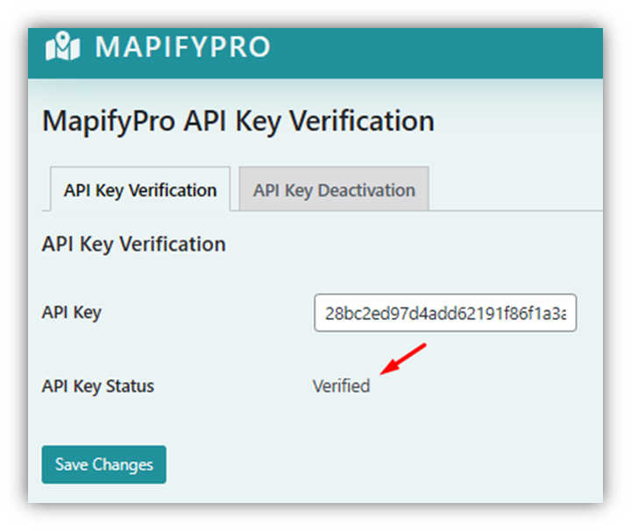Focus the API Key input field

pyautogui.click(x=445, y=313)
